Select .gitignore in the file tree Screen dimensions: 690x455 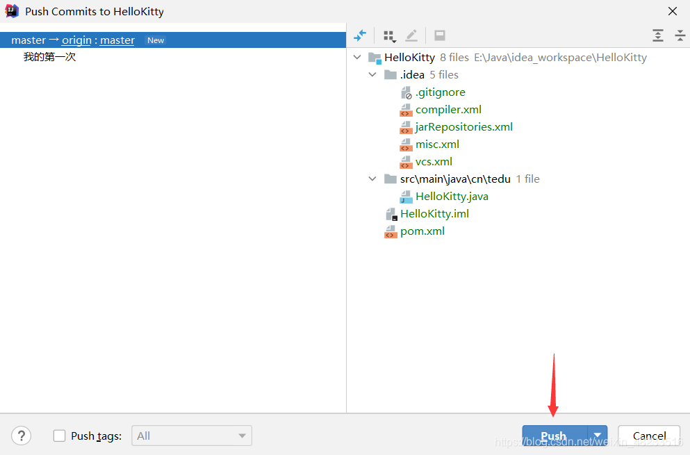440,92
